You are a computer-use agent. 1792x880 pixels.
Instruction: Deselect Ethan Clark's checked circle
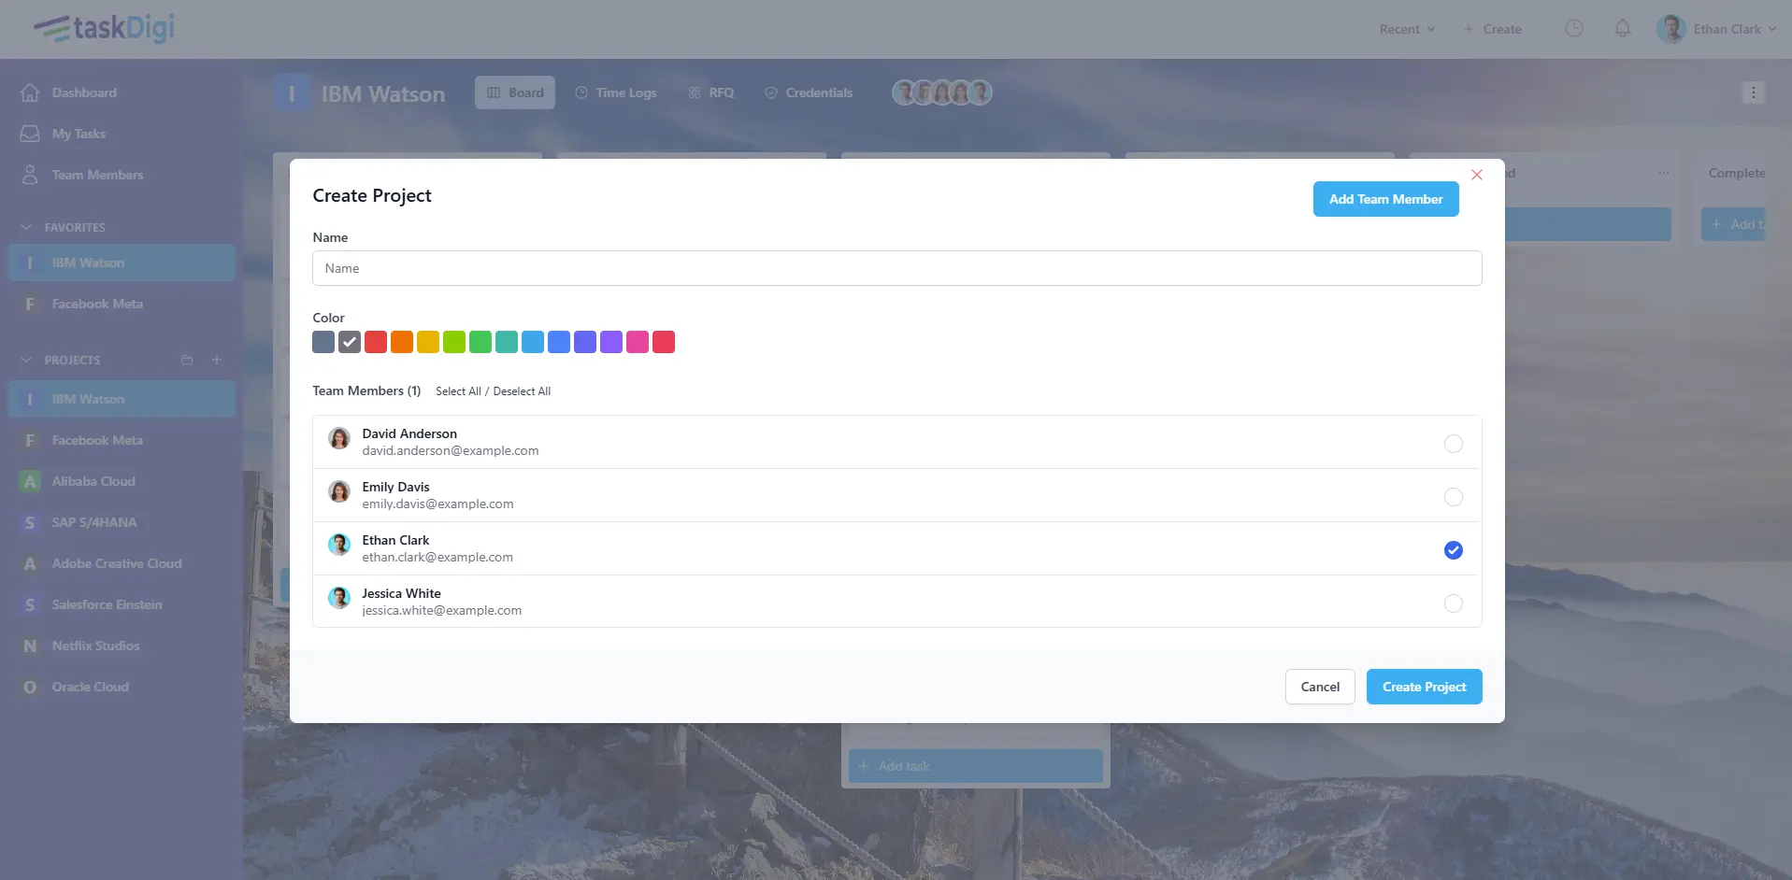[1453, 550]
